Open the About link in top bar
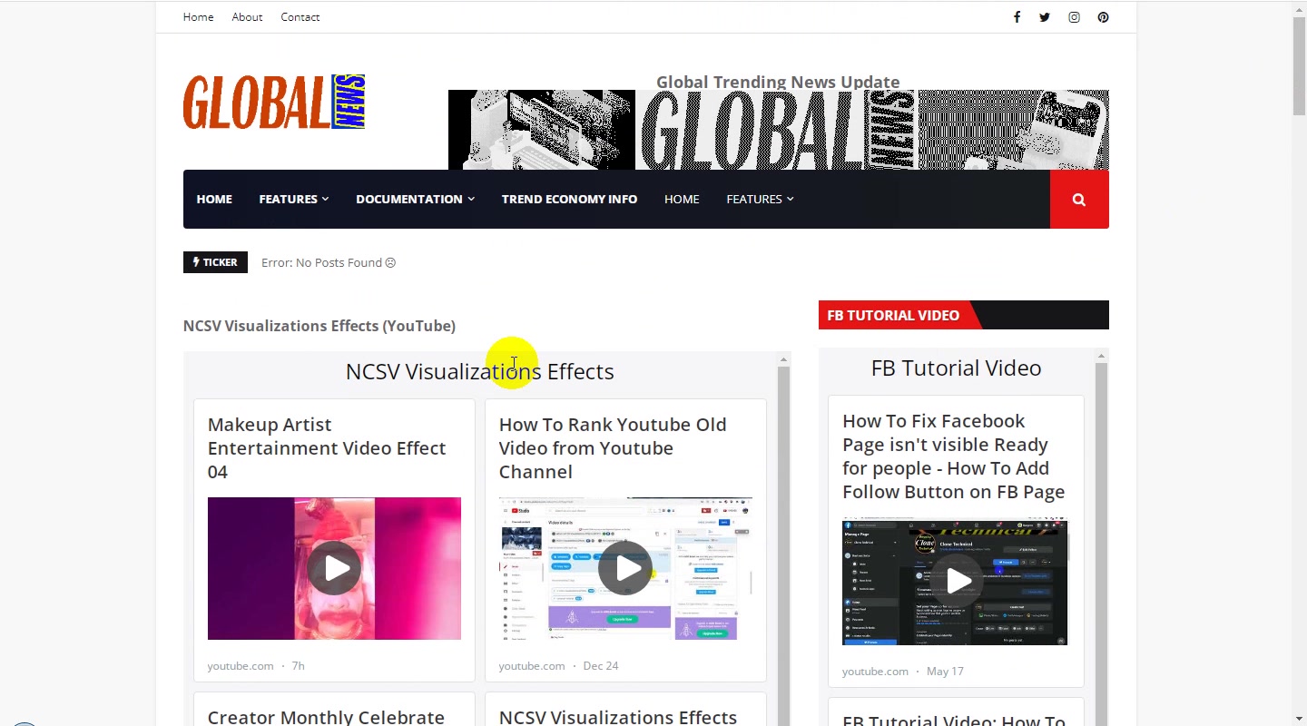This screenshot has height=726, width=1307. [x=247, y=17]
